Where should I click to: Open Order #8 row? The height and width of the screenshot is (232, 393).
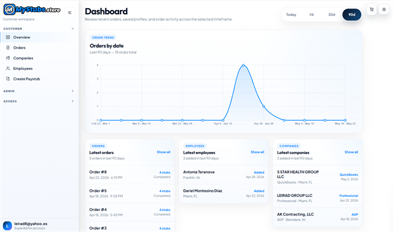[x=130, y=175]
